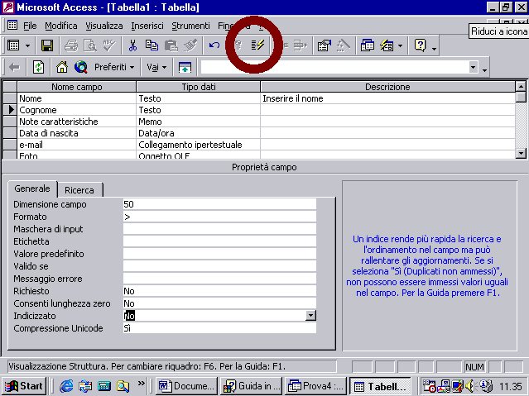Set the primary key with the key icon
The width and height of the screenshot is (529, 396).
pyautogui.click(x=238, y=45)
